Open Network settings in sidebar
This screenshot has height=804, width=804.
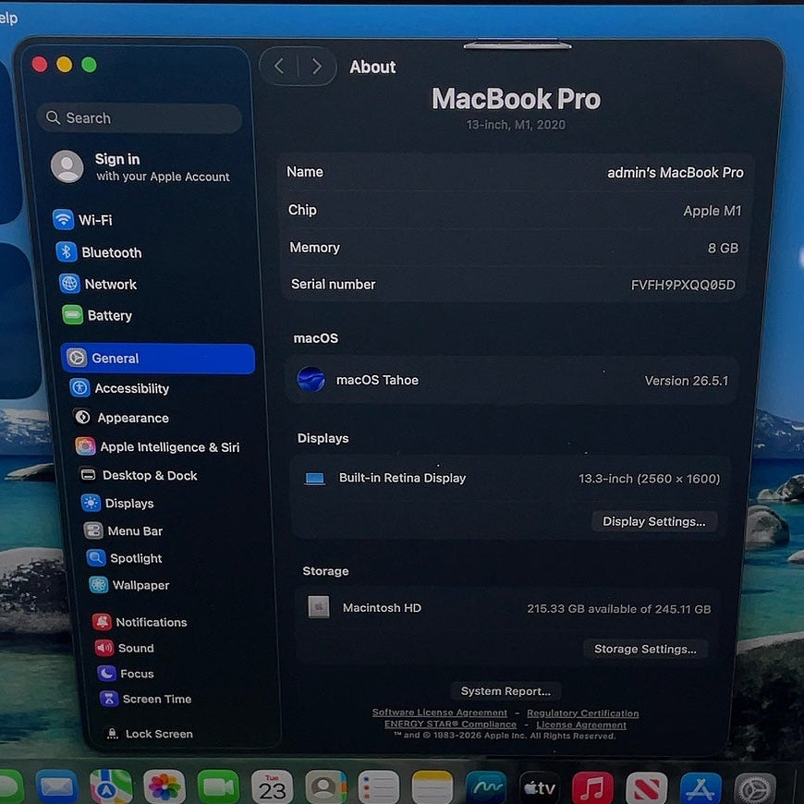(98, 284)
